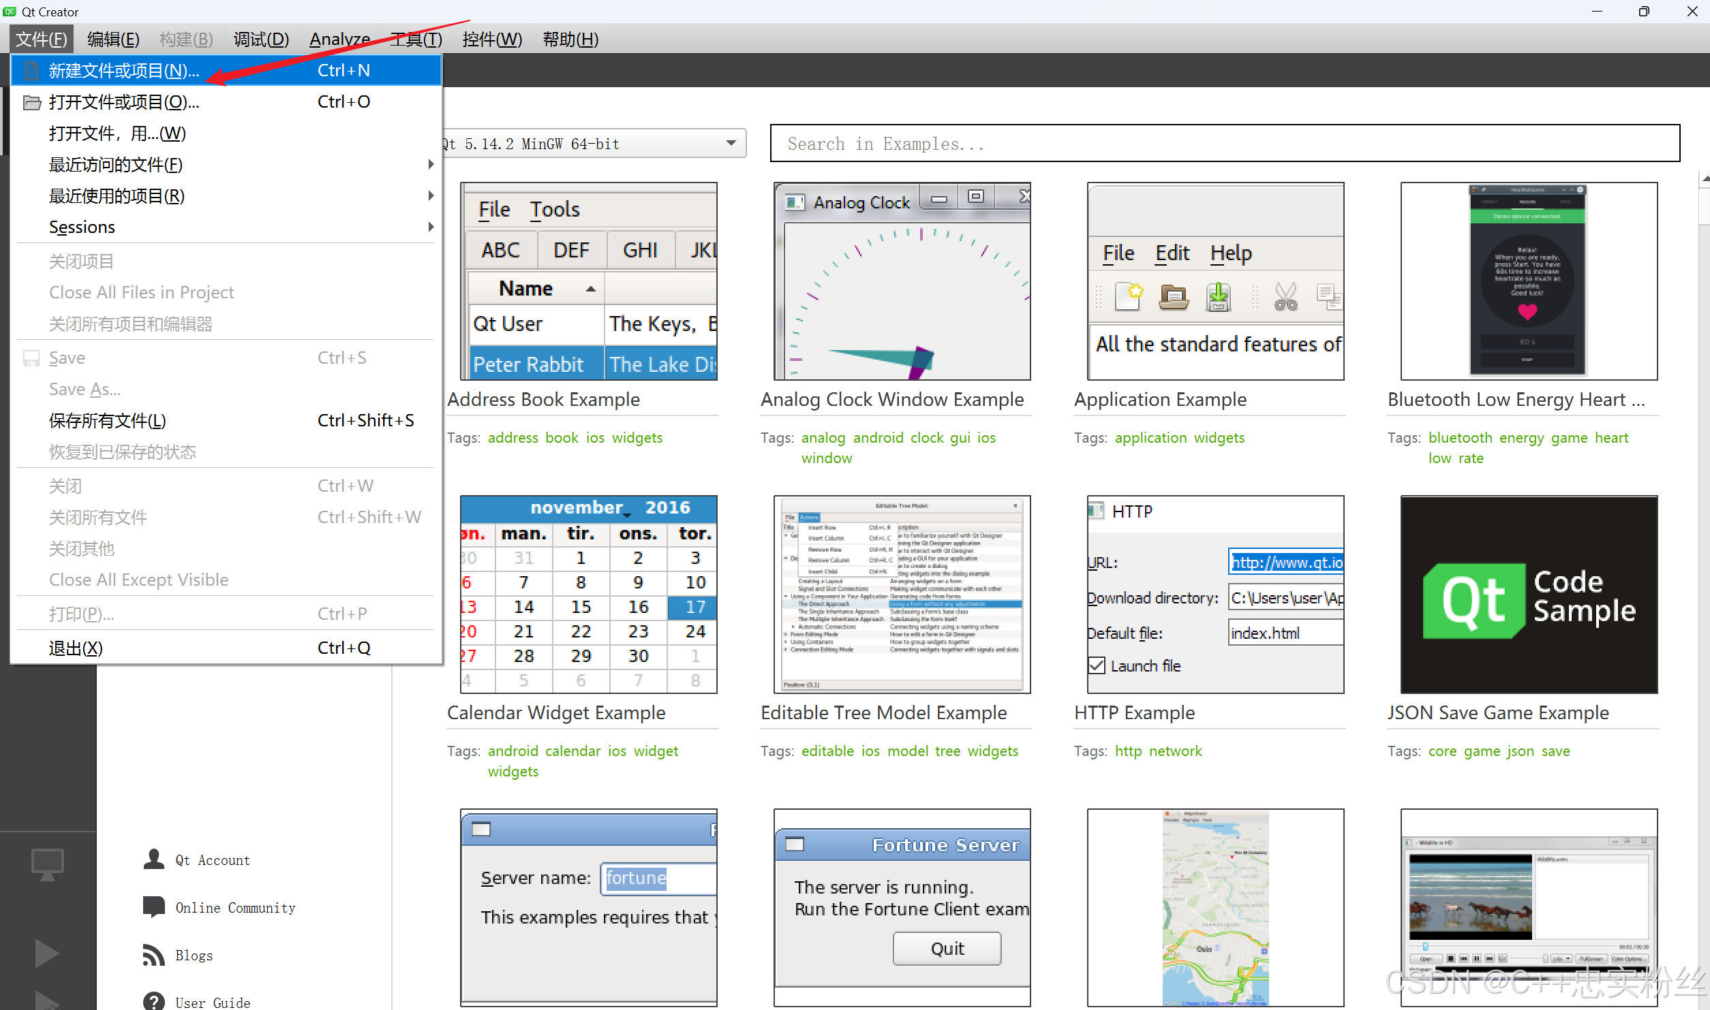
Task: Open the User Guide link
Action: pyautogui.click(x=213, y=1003)
